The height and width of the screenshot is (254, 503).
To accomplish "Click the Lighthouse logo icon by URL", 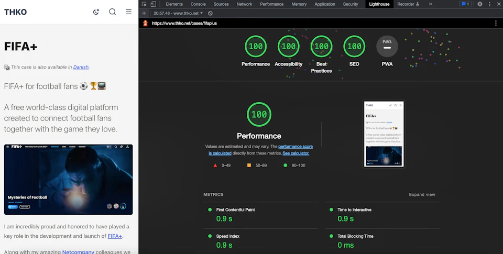I will pos(145,23).
